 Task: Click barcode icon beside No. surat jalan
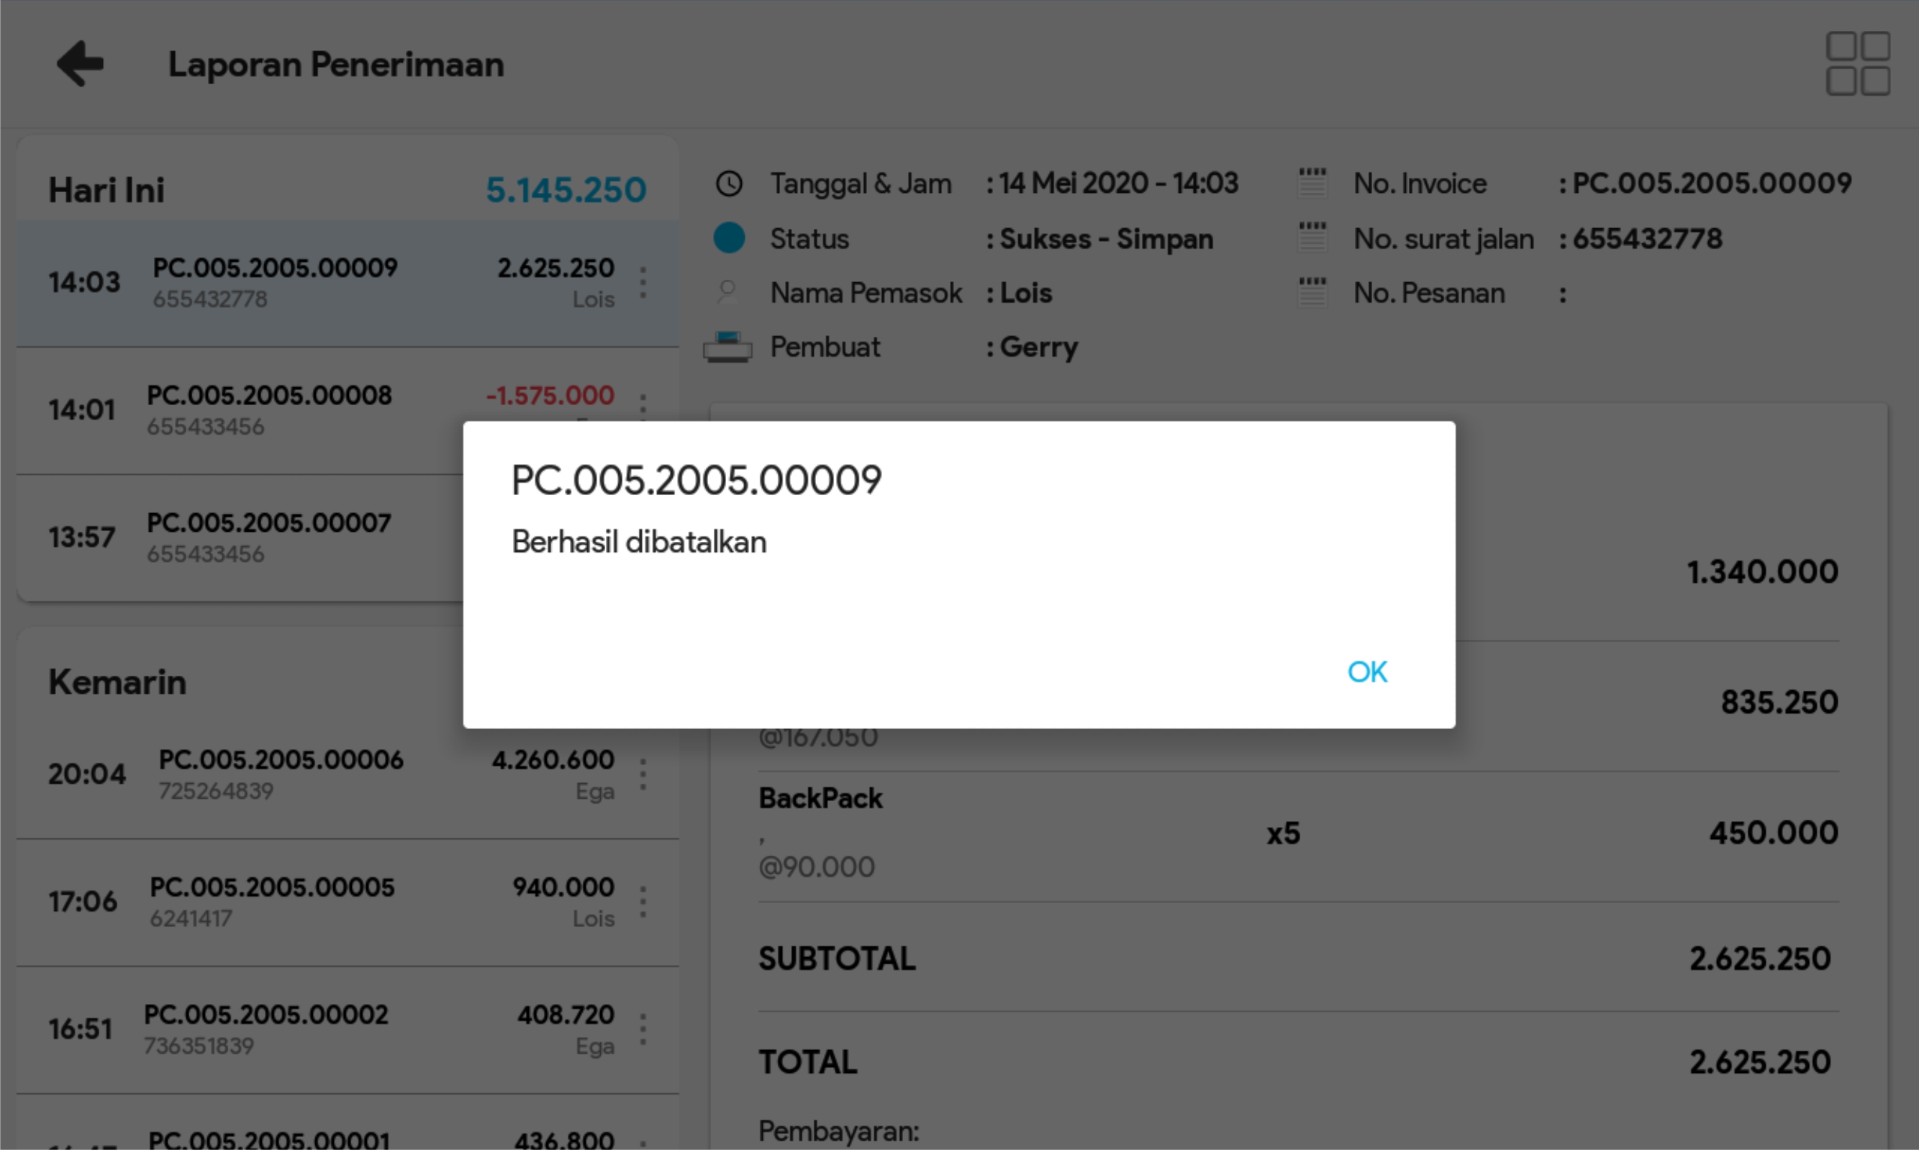click(1312, 238)
